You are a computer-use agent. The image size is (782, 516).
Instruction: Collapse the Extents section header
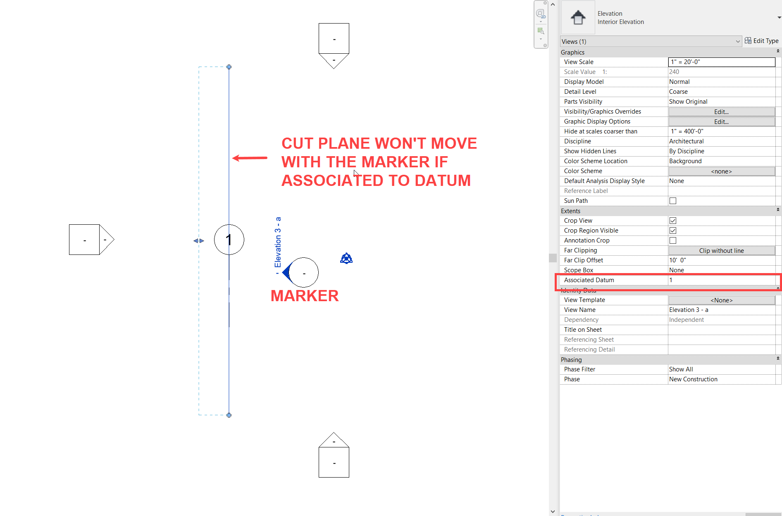click(x=777, y=210)
